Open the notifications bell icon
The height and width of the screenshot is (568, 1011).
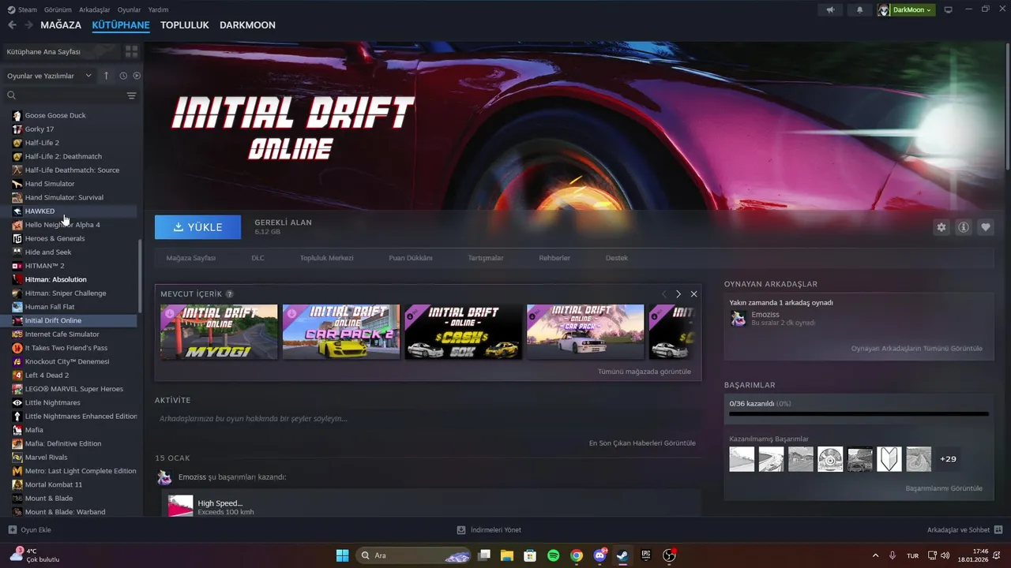point(859,10)
